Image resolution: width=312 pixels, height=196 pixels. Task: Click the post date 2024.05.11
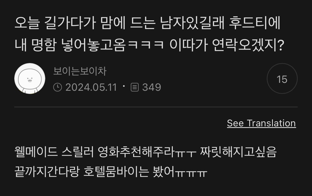[91, 87]
